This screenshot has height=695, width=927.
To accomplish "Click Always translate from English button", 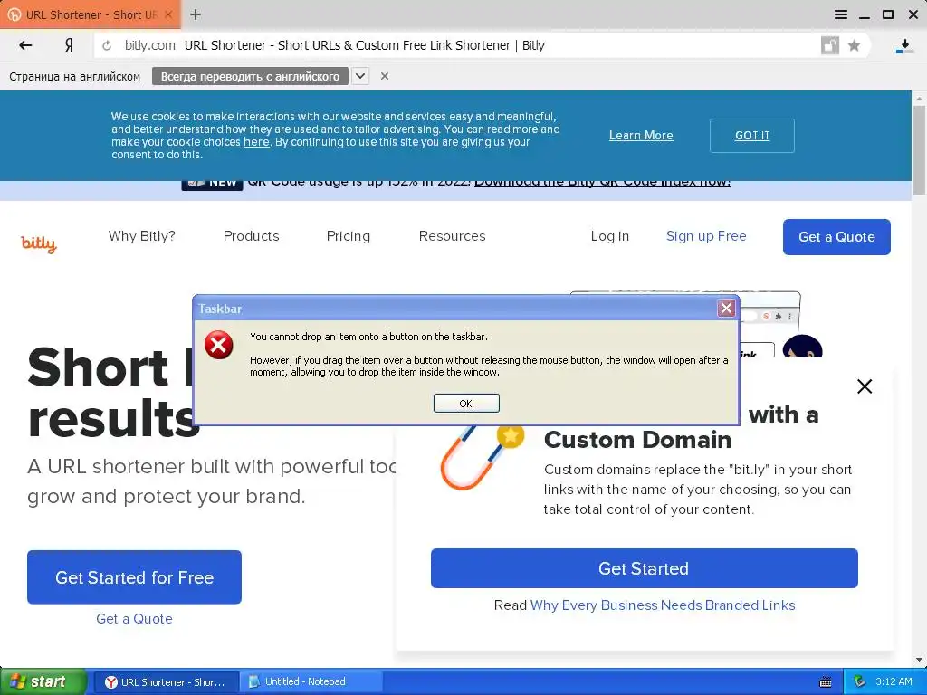I will (250, 76).
